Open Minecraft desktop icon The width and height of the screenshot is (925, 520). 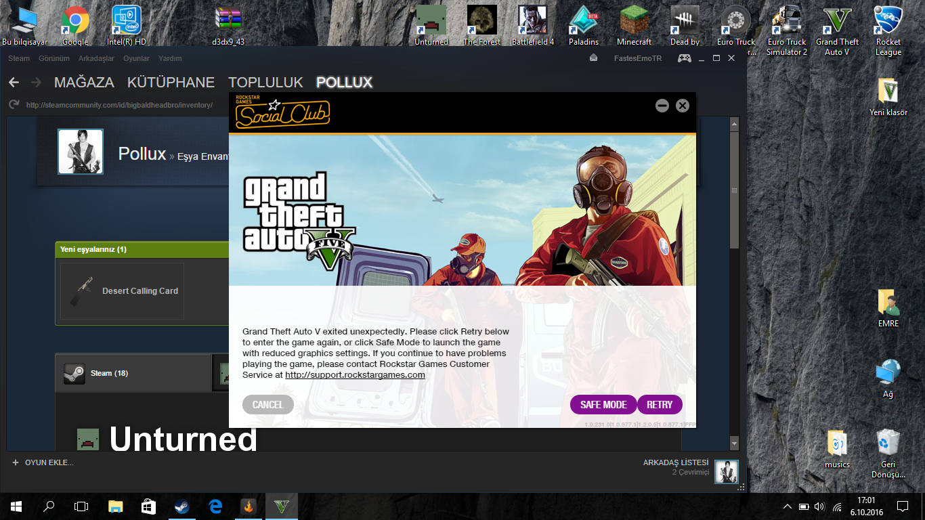(x=634, y=25)
